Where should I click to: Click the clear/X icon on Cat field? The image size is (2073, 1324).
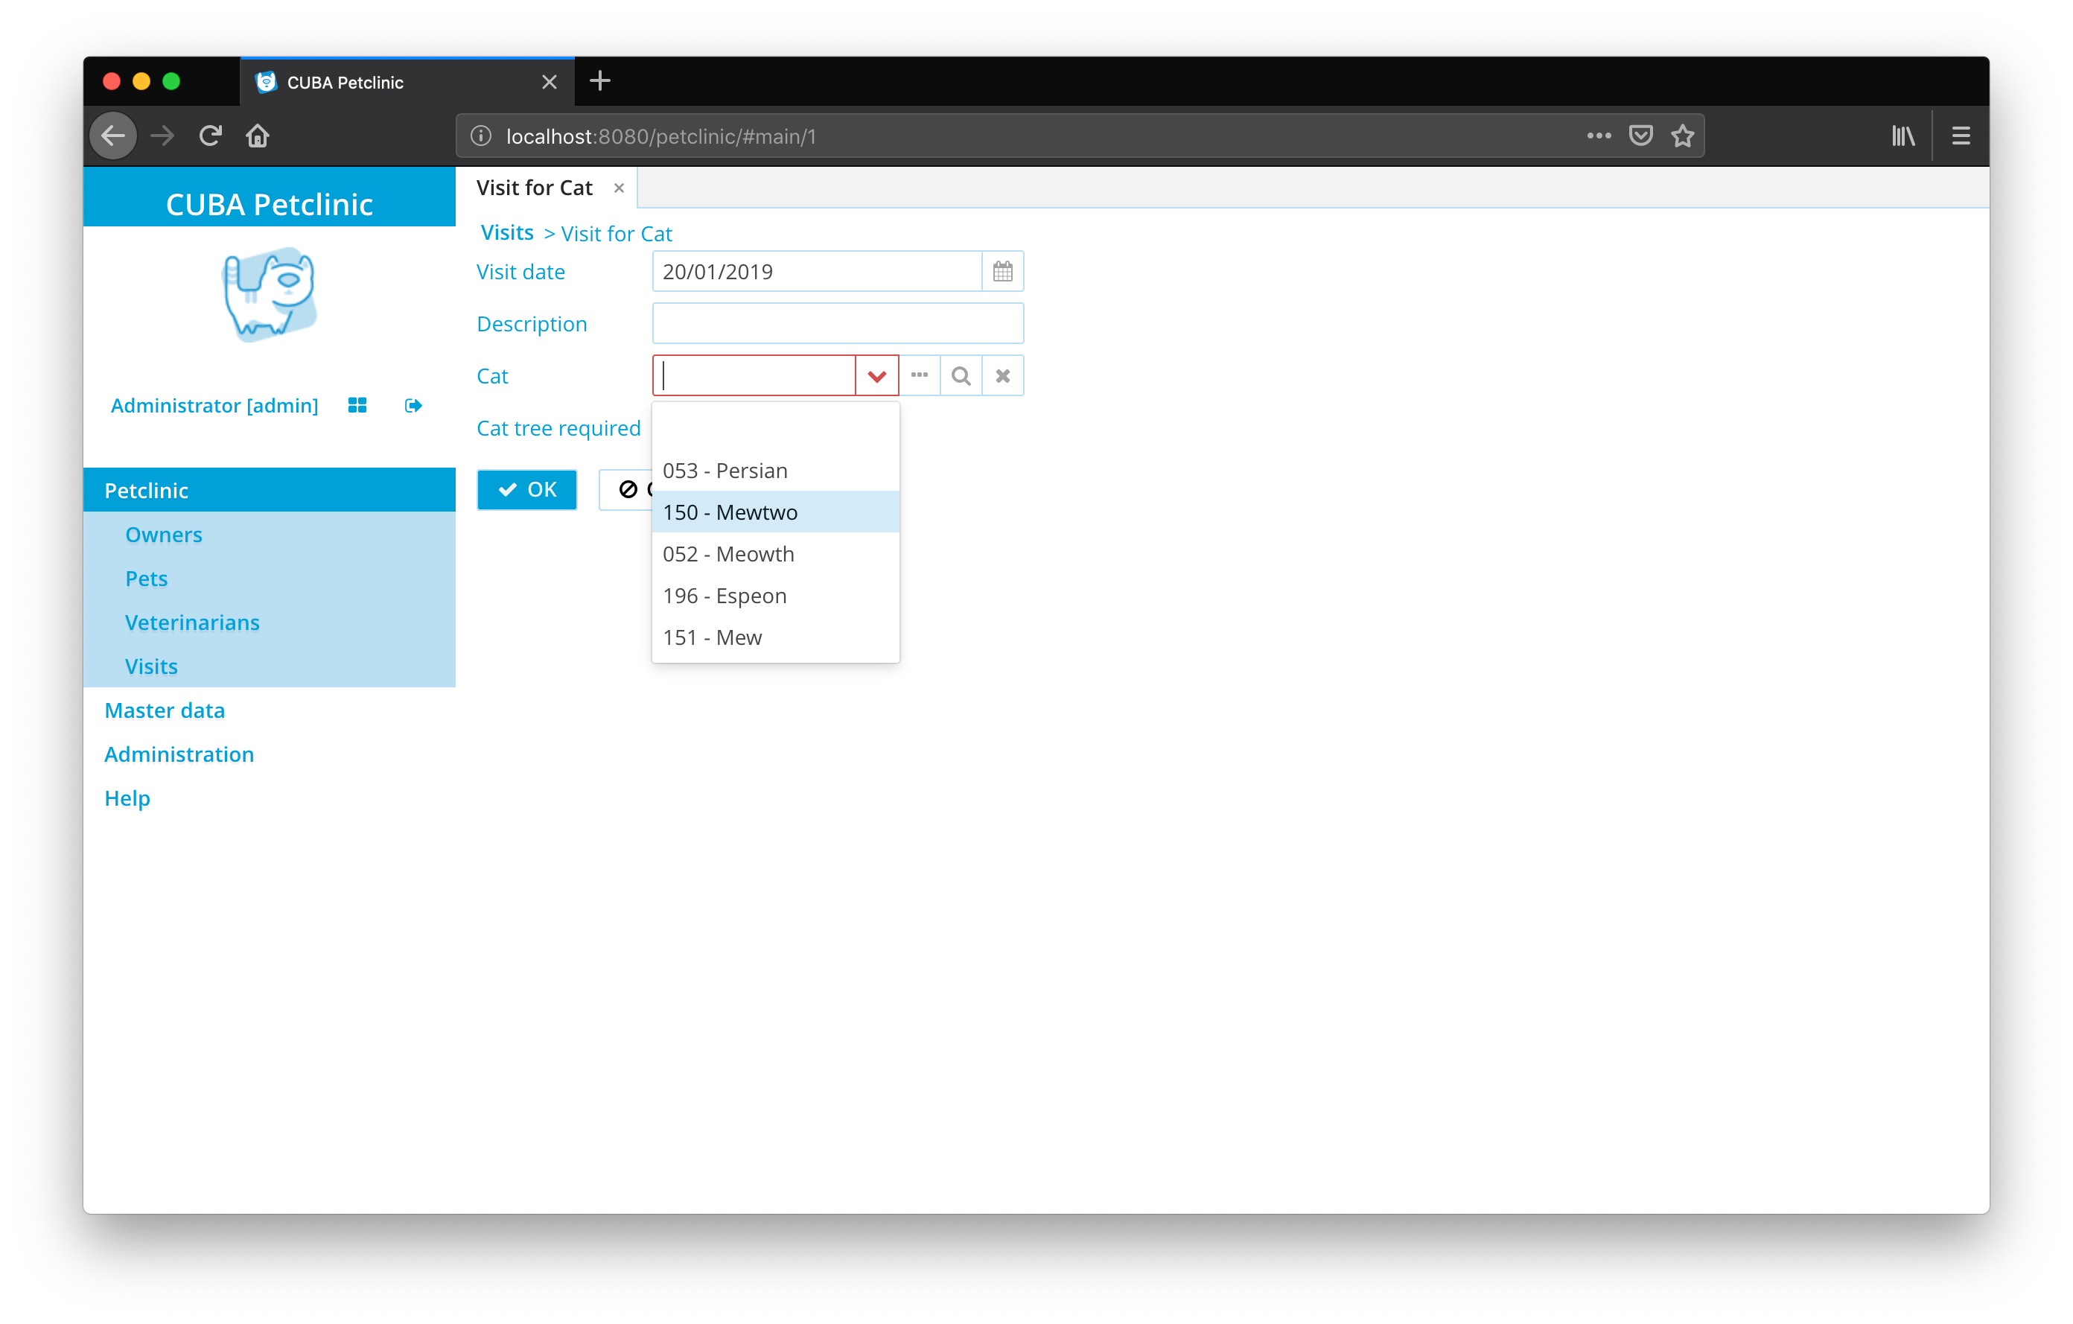click(1002, 376)
